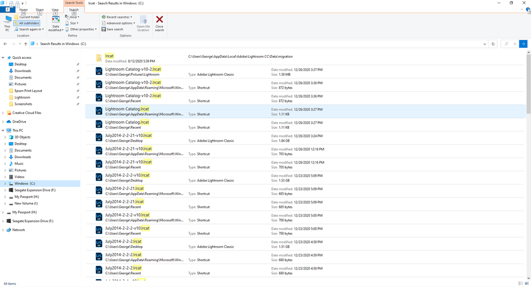Open the Recent searches dropdown

(x=117, y=17)
